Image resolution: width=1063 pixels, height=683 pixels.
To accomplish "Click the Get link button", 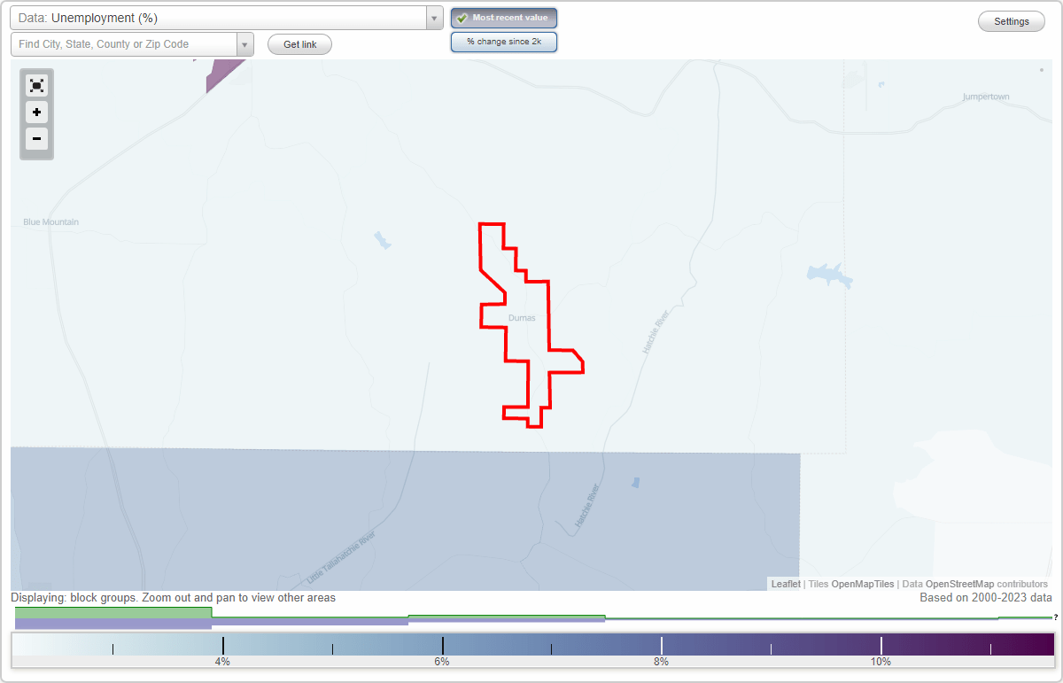I will (x=299, y=44).
